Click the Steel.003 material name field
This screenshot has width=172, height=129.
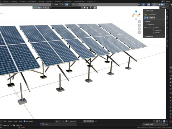click(x=76, y=121)
